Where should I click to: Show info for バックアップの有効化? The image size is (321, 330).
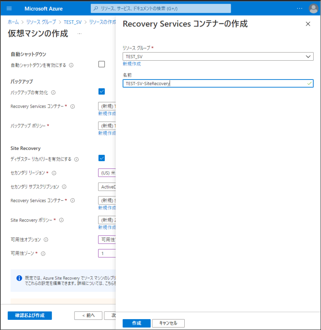[53, 93]
